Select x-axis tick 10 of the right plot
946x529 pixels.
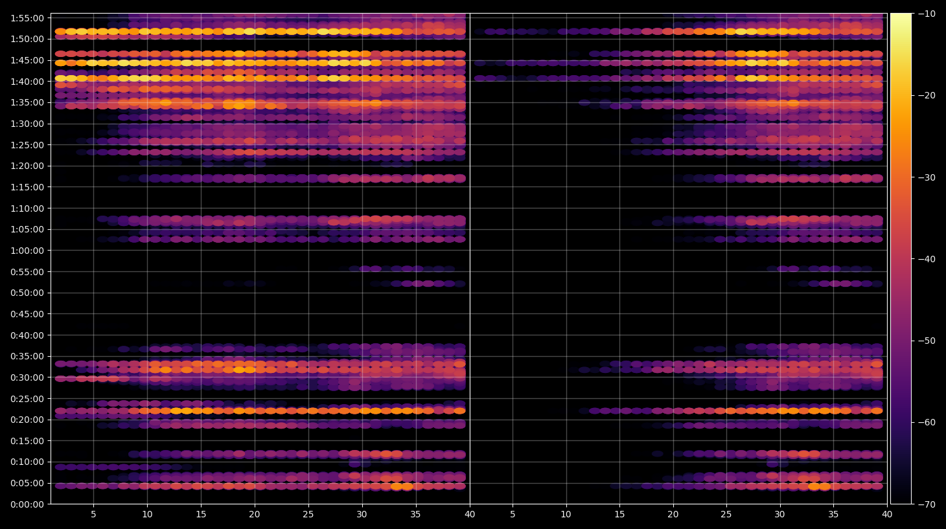coord(566,515)
